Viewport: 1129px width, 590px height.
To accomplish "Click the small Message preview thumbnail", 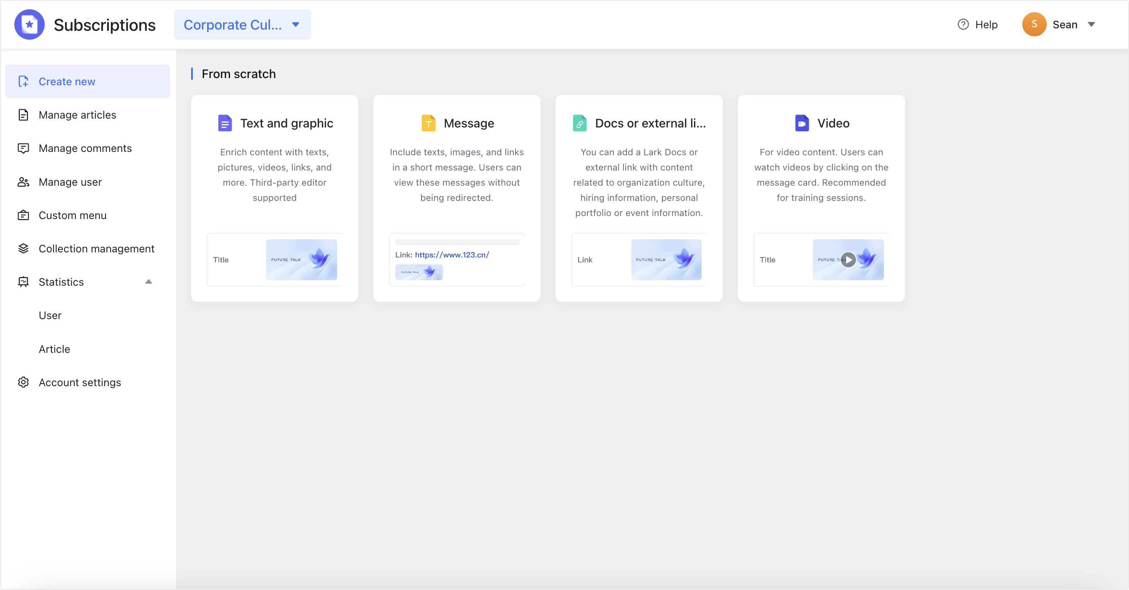I will (419, 272).
